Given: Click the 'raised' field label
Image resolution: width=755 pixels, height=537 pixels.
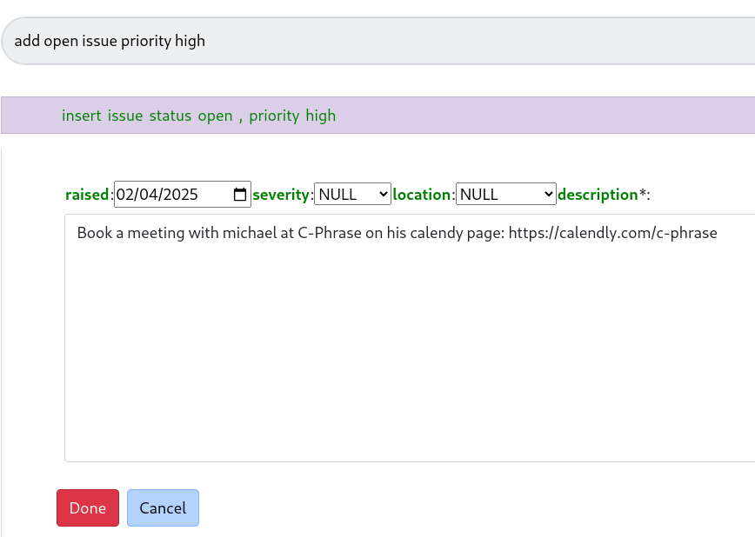Looking at the screenshot, I should (88, 195).
